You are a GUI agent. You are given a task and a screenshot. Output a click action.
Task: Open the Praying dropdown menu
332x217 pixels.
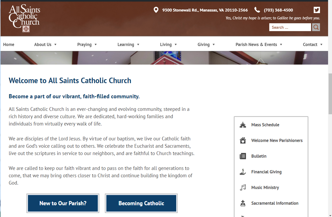pyautogui.click(x=87, y=44)
